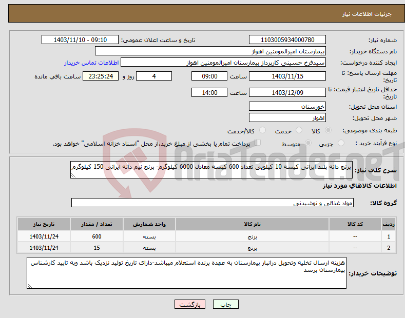Select the کالا radio button
The width and height of the screenshot is (405, 318).
pos(328,130)
